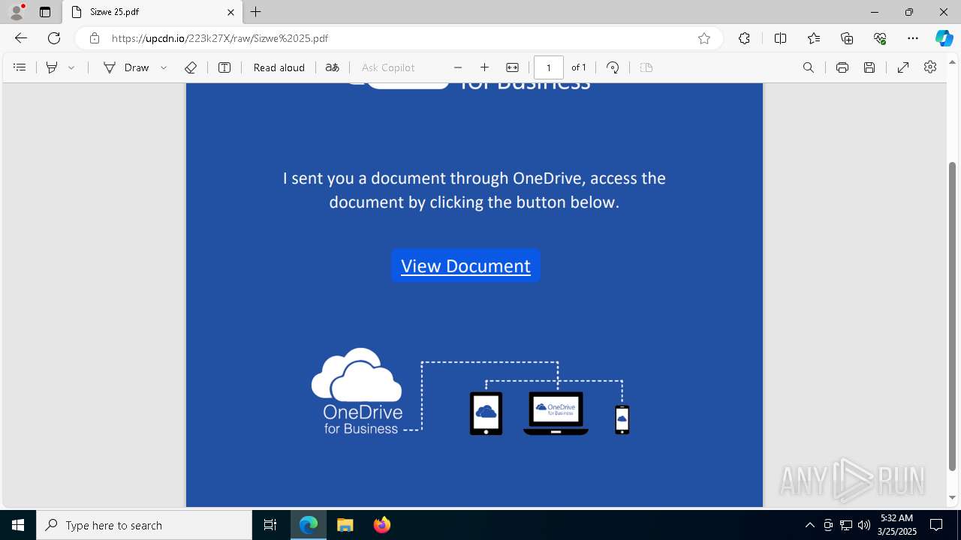The height and width of the screenshot is (540, 961).
Task: Start Read aloud
Action: 279,67
